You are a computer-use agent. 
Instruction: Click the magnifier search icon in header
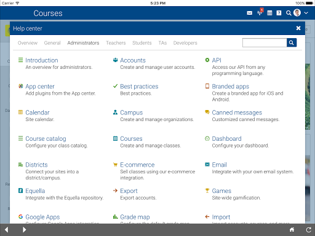click(289, 13)
